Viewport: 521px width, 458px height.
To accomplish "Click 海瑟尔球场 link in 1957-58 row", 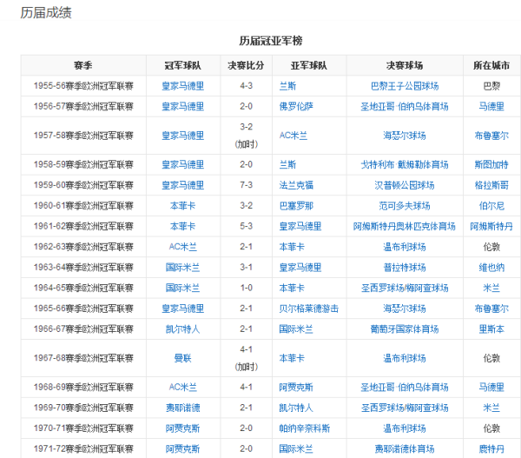I will 405,136.
